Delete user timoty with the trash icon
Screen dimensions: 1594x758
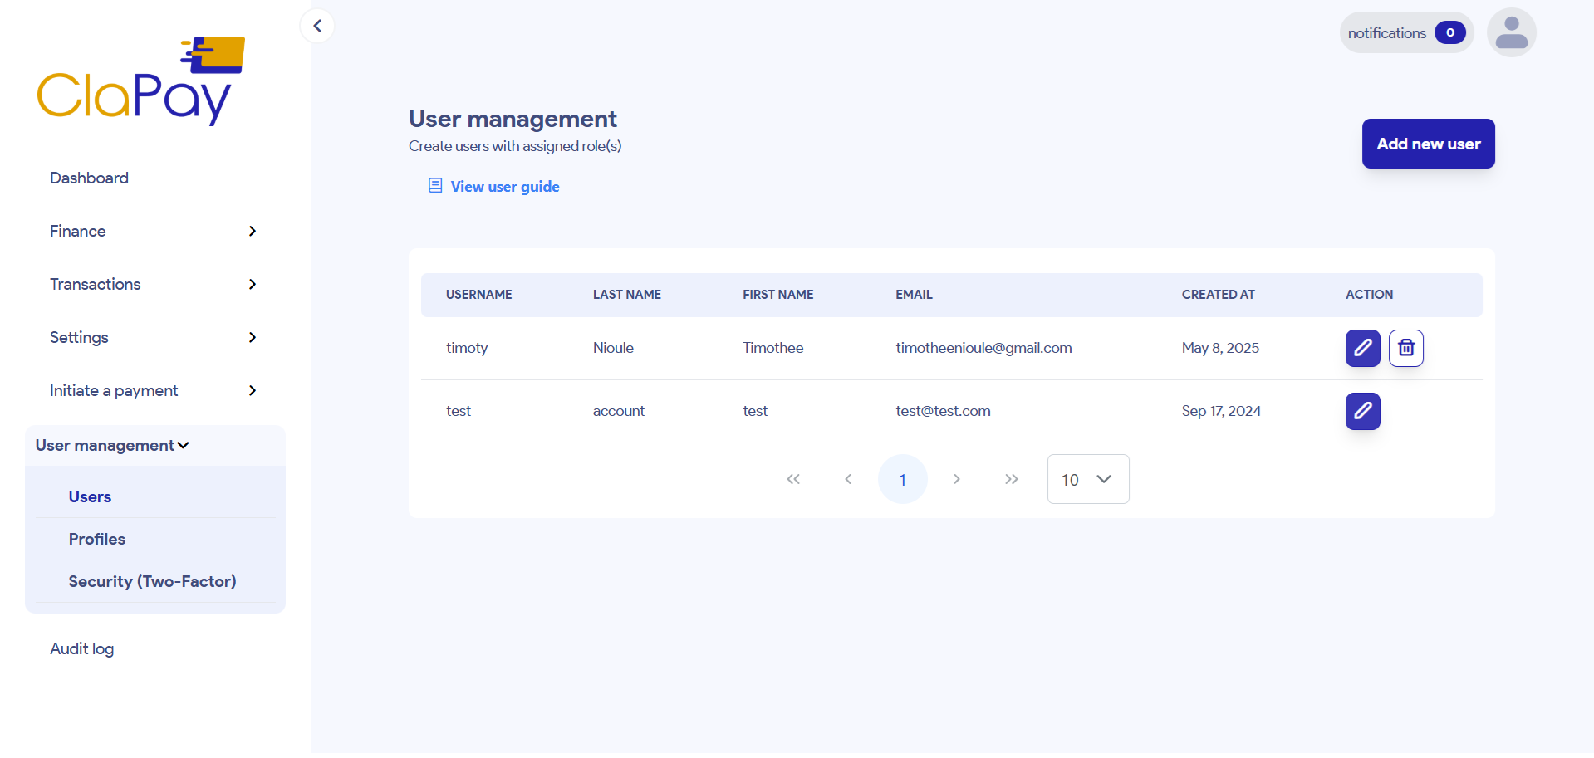[1406, 348]
